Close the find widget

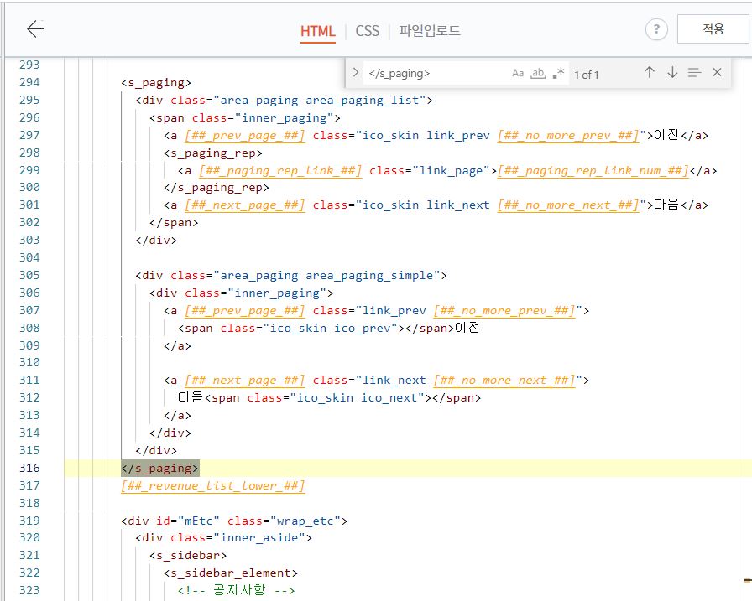tap(717, 72)
